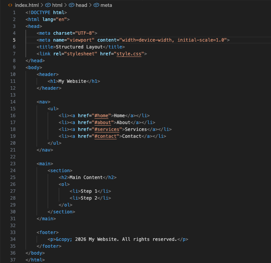Click the meta breadcrumb cube icon

(96, 5)
